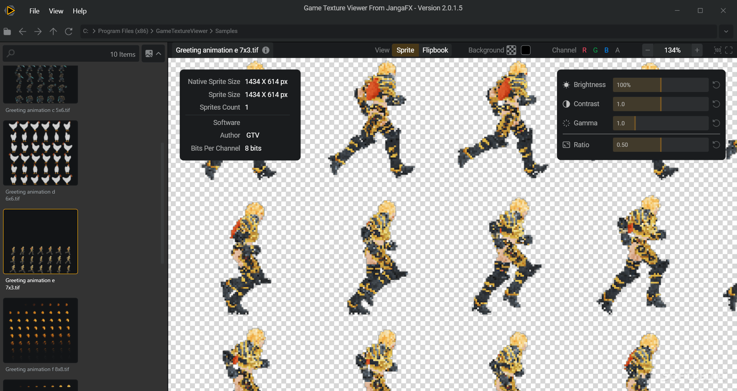Image resolution: width=737 pixels, height=391 pixels.
Task: Toggle the blue channel
Action: [606, 50]
